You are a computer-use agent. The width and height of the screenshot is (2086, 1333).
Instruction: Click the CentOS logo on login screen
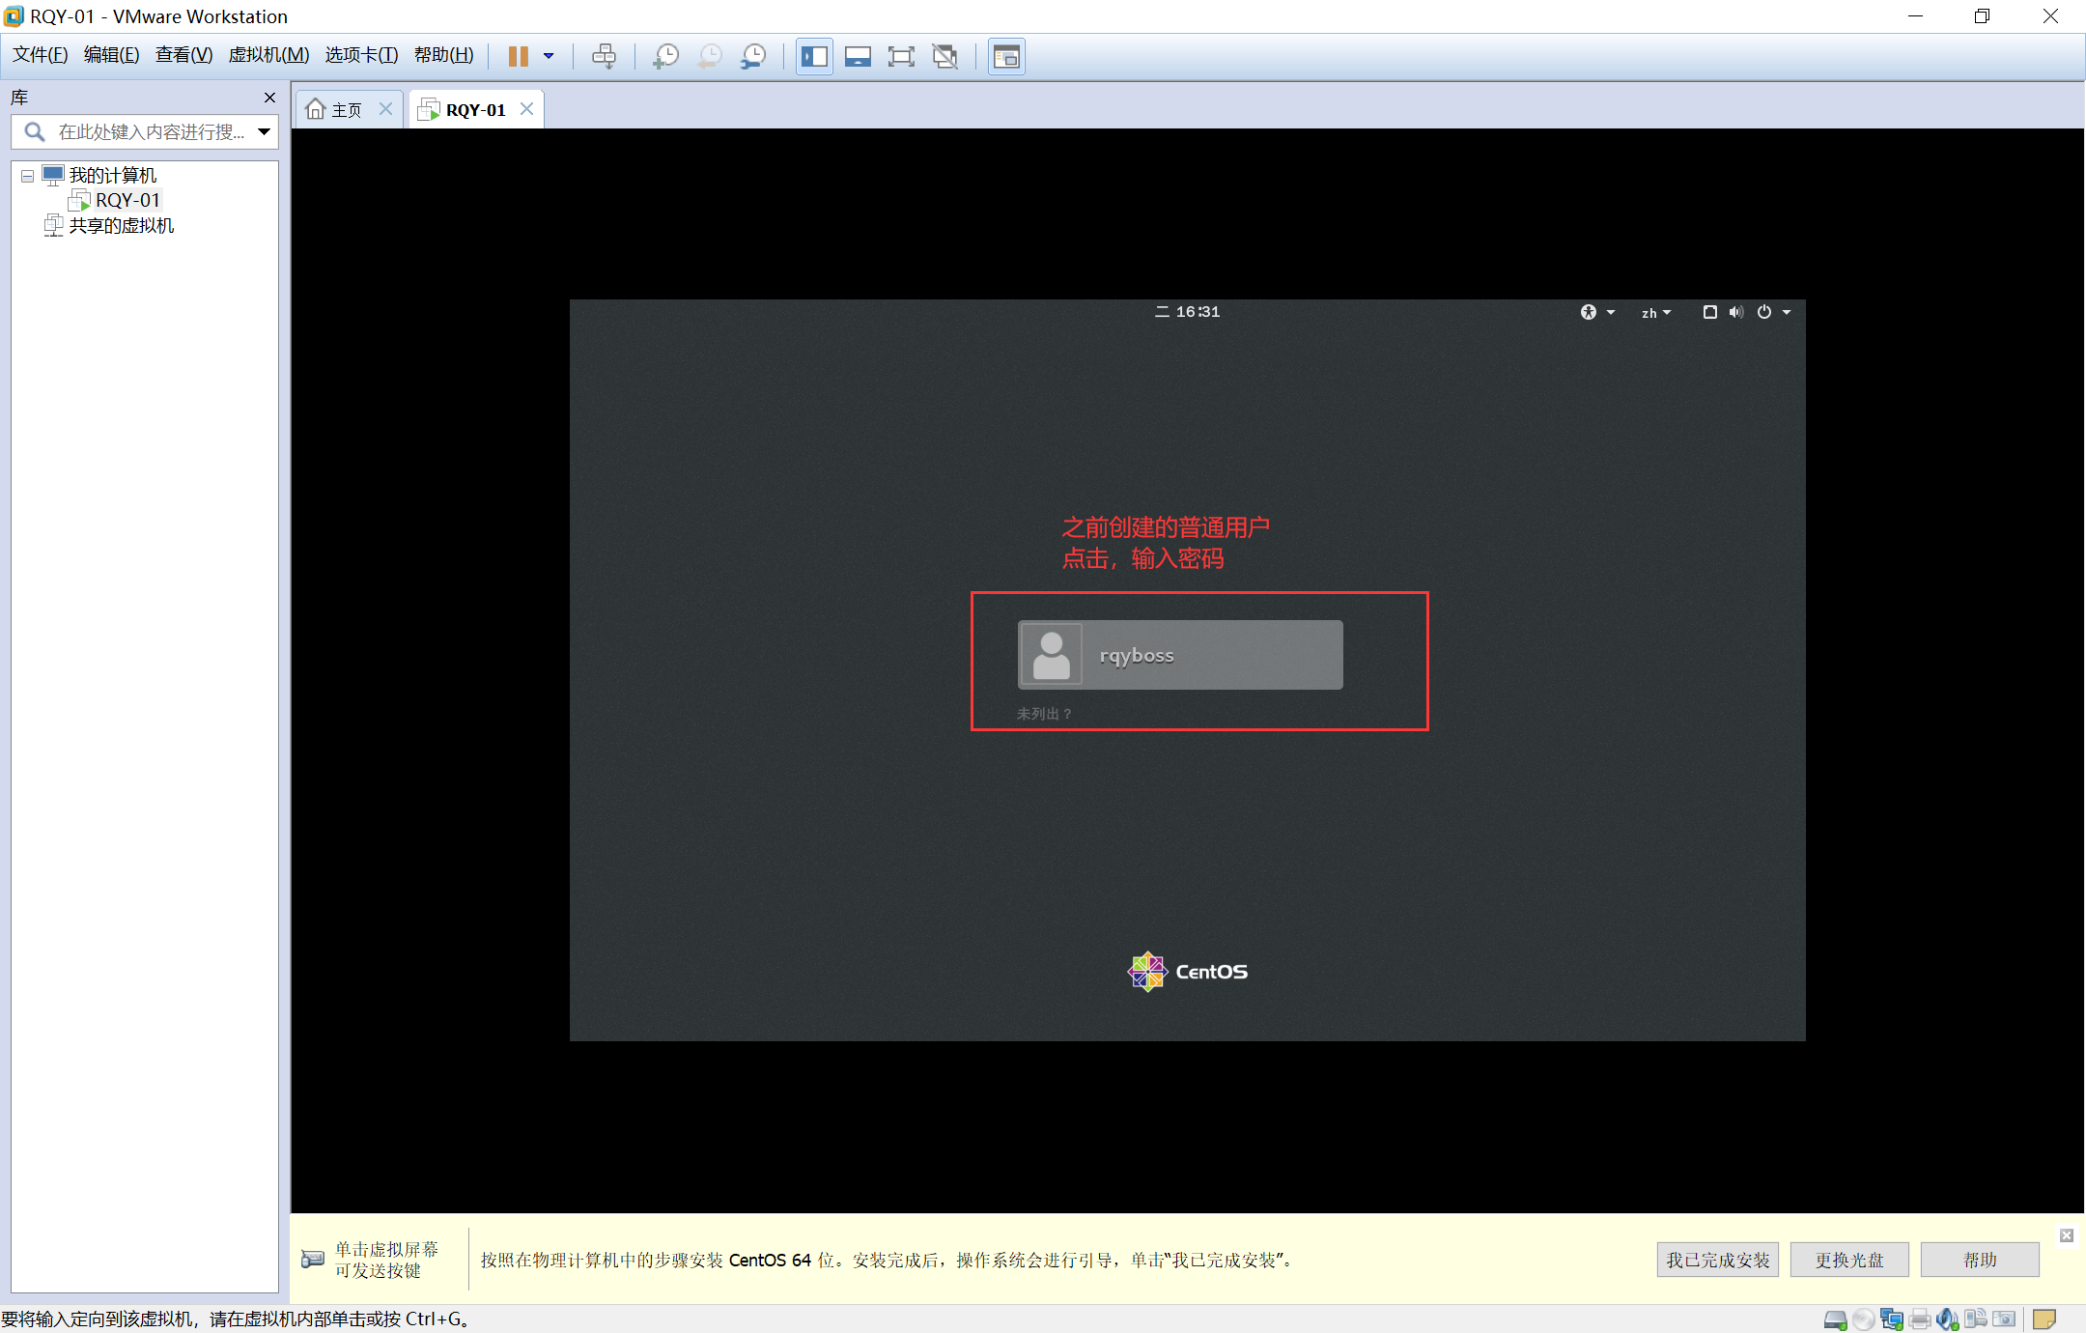1187,972
